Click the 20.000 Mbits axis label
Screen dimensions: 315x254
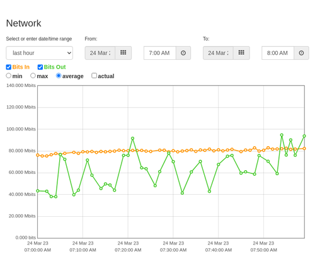22,216
